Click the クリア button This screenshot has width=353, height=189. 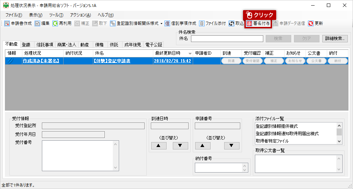pyautogui.click(x=307, y=38)
